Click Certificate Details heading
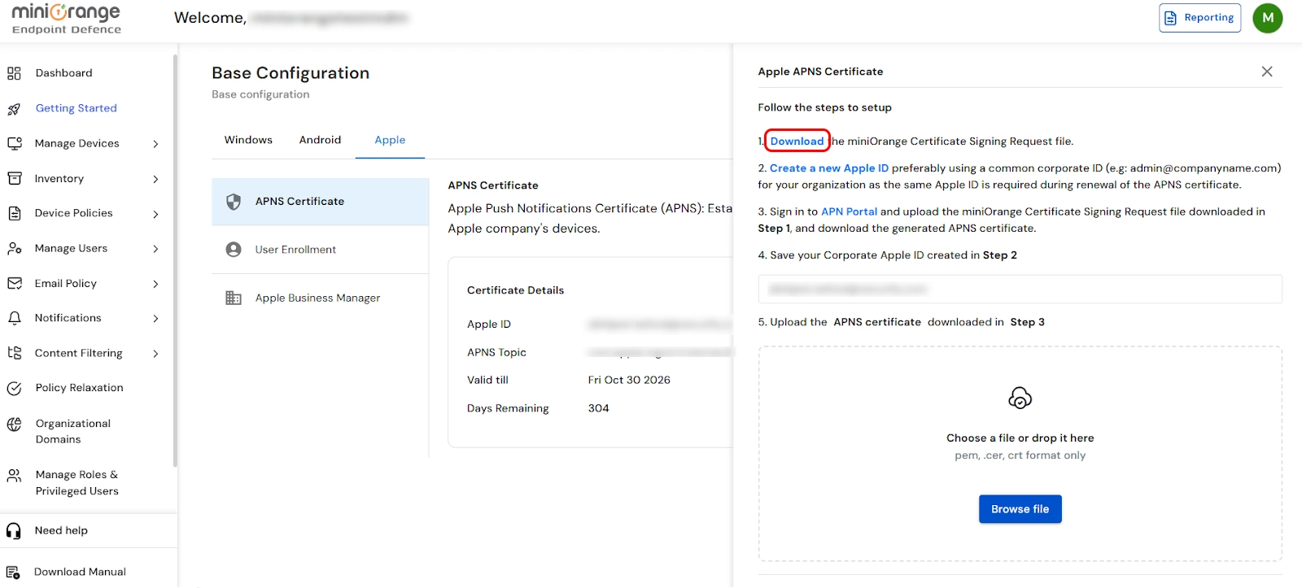 515,290
